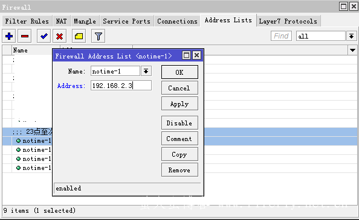Click the Apply button
Viewport: 359px width, 220px height.
179,104
